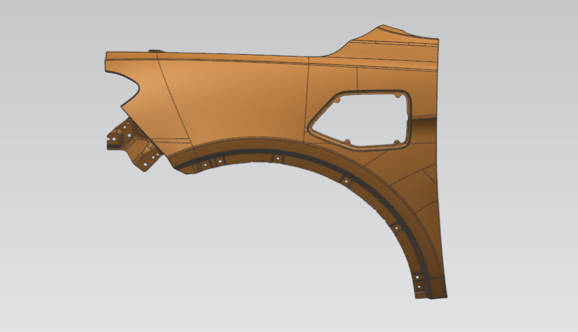This screenshot has width=578, height=332.
Task: Select the small tab on top edge
Action: [154, 51]
